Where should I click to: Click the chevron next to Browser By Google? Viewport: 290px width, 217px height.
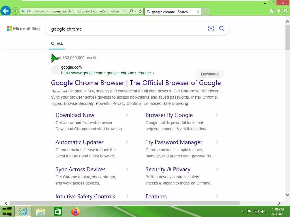217,115
